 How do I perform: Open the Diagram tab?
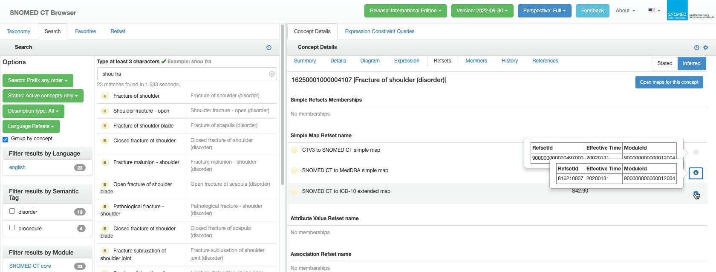(370, 61)
